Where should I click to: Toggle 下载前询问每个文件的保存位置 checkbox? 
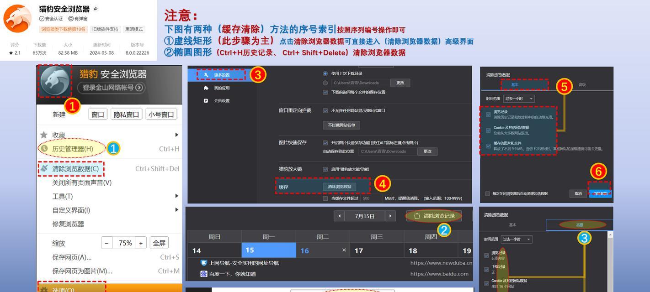coord(325,92)
